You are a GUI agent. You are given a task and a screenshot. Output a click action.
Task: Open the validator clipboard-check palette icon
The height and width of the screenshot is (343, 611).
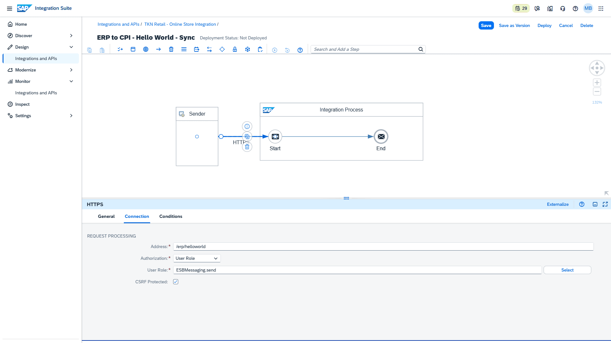(260, 49)
